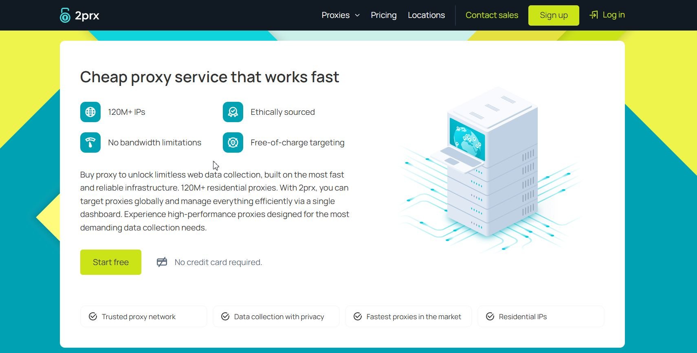
Task: Click the 'Fastest proxies in the market' label
Action: [x=414, y=317]
